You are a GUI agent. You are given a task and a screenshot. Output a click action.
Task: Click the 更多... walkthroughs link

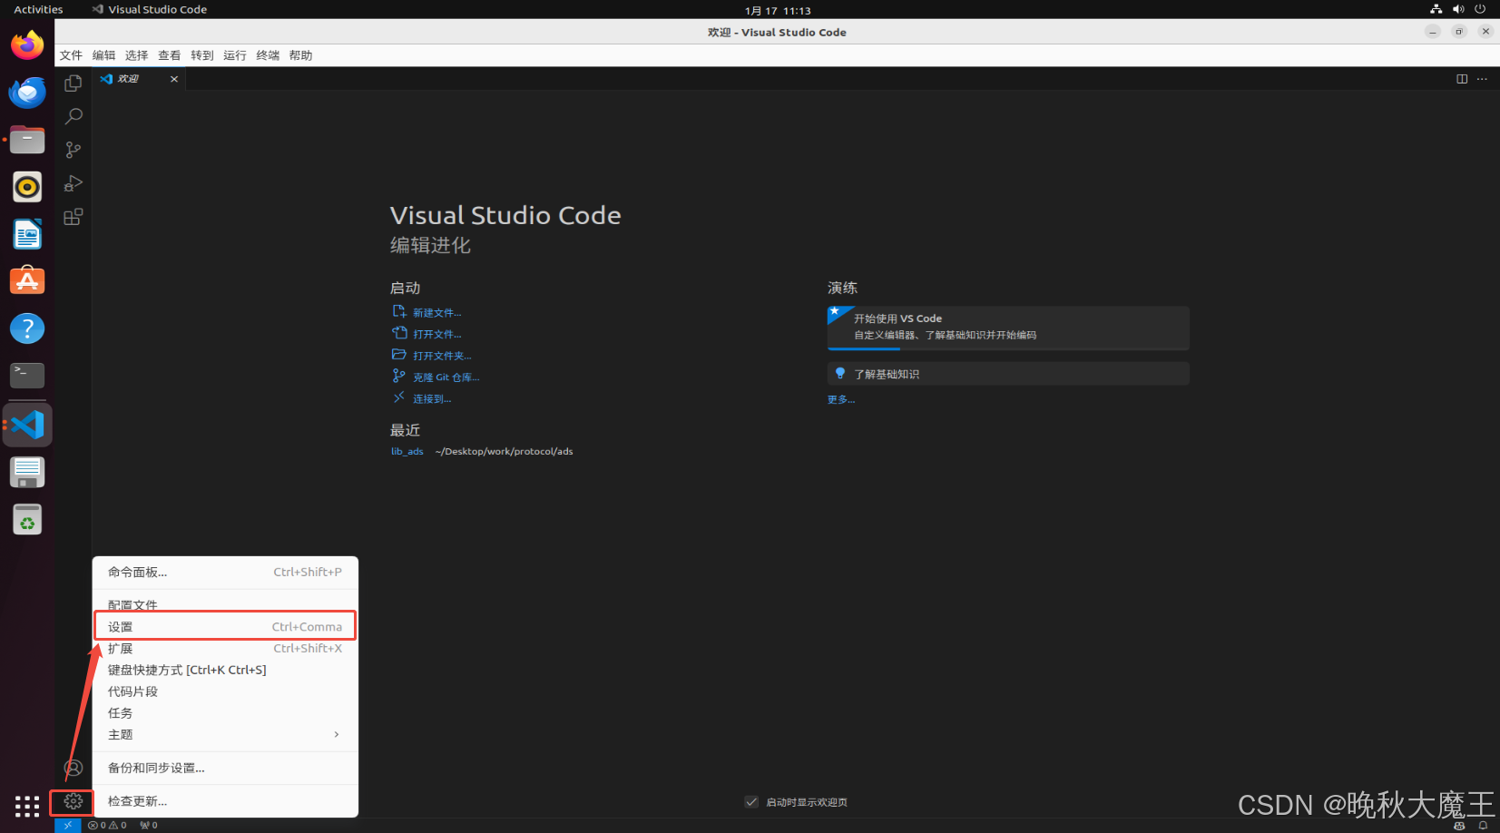841,399
